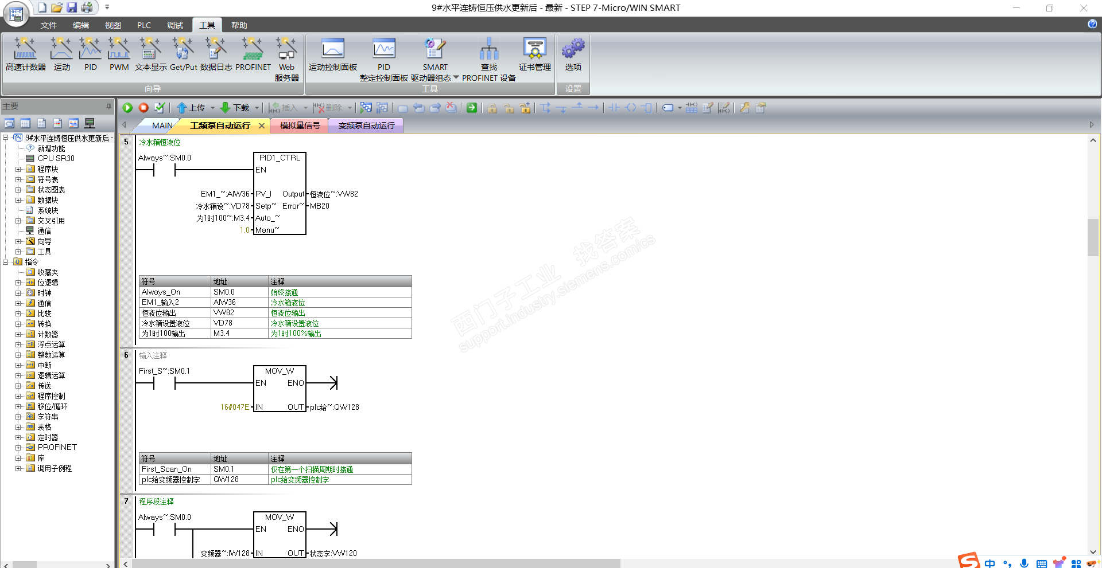Collapse the 指令 tree node
Viewport: 1102px width, 568px height.
tap(5, 262)
